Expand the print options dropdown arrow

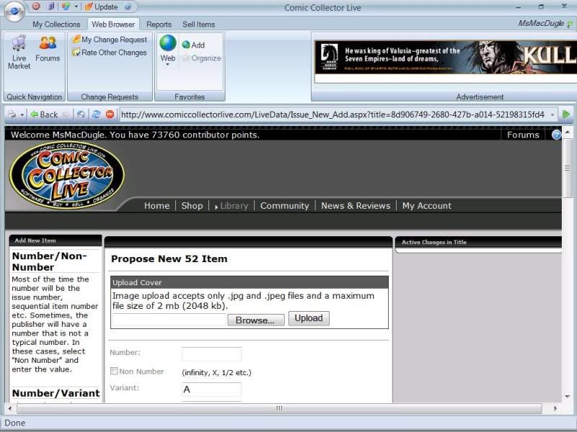22,115
